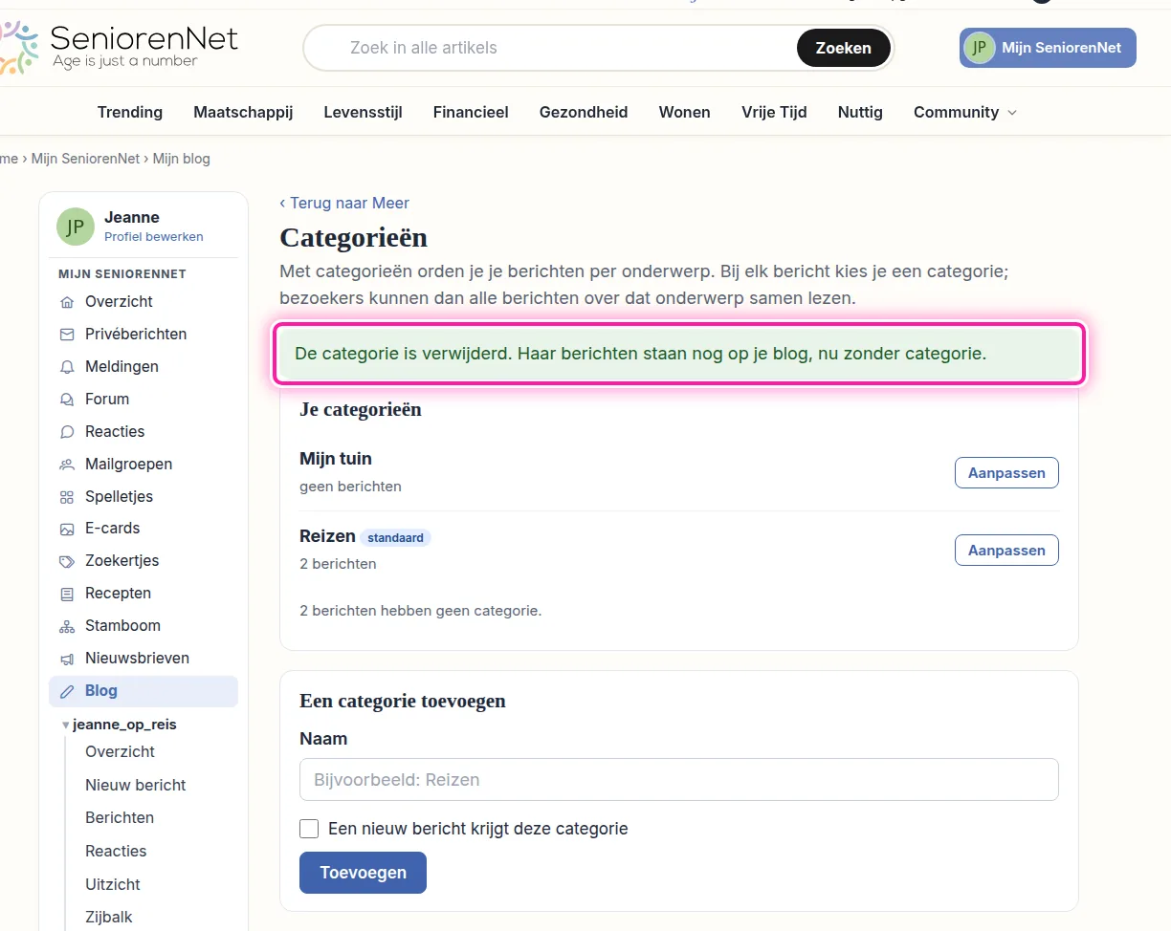Screen dimensions: 1171x931
Task: Open the Maatschappij section
Action: (x=243, y=112)
